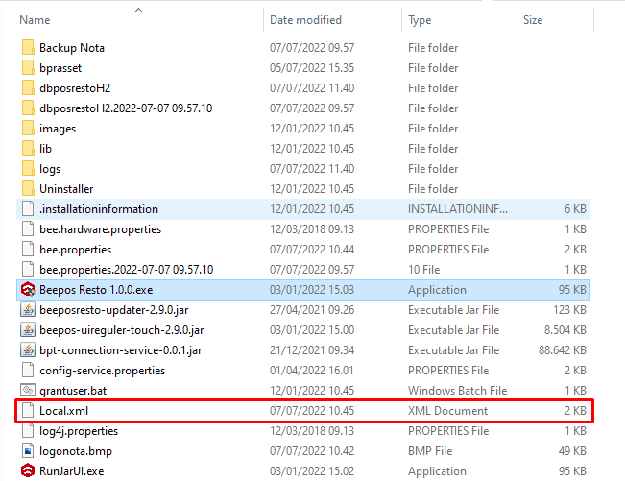Click icon of bee.properties.2022-07-07 09.57.10 file

[x=28, y=270]
